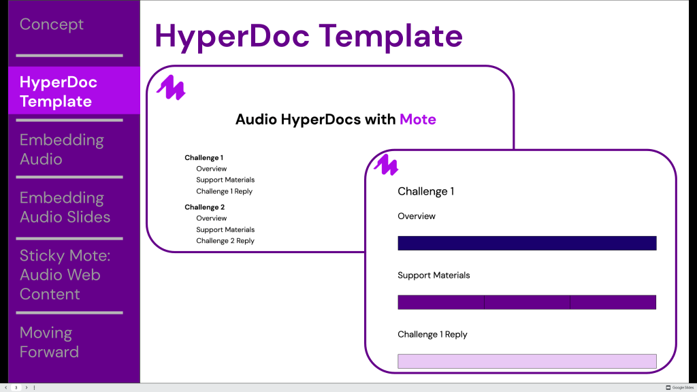This screenshot has height=392, width=697.
Task: Click the segmented Support Materials audio bar
Action: (527, 302)
